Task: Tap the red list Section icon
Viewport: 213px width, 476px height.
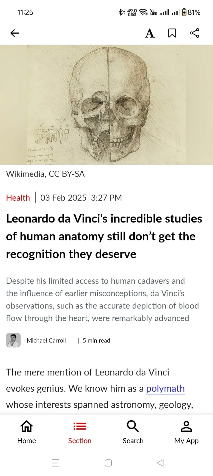Action: click(80, 426)
